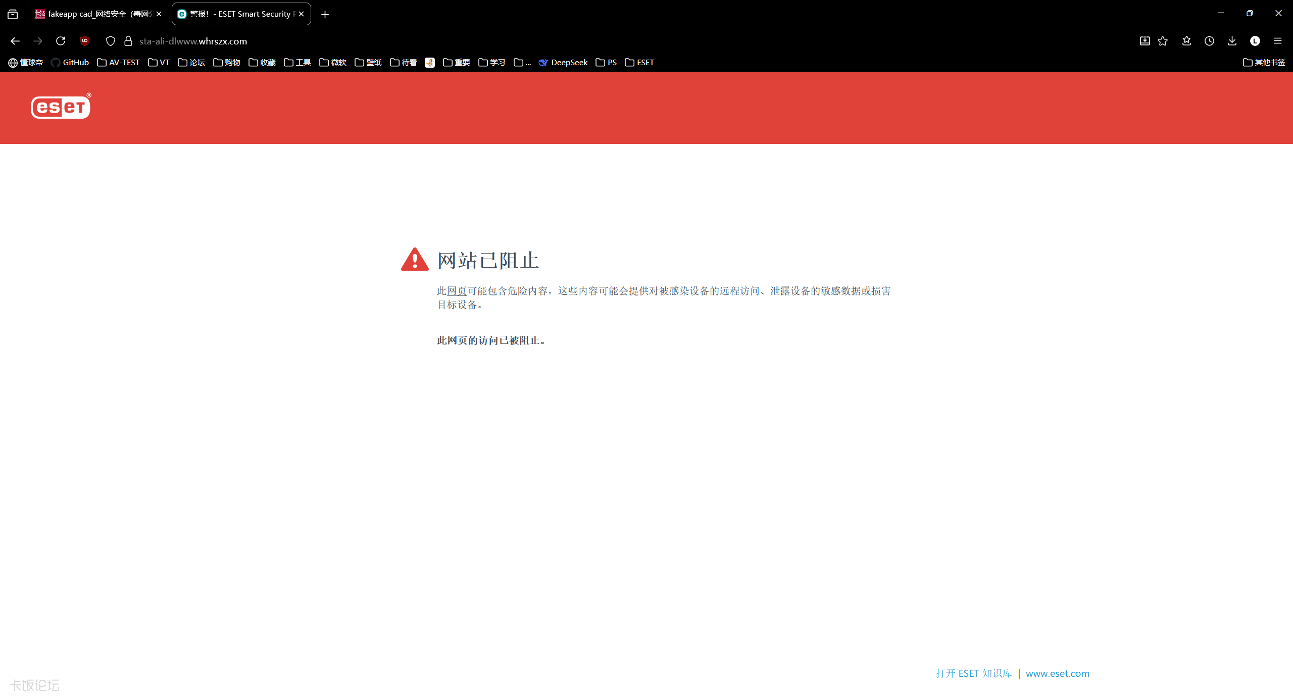This screenshot has height=697, width=1293.
Task: Click the tracking protection shield icon
Action: pos(110,41)
